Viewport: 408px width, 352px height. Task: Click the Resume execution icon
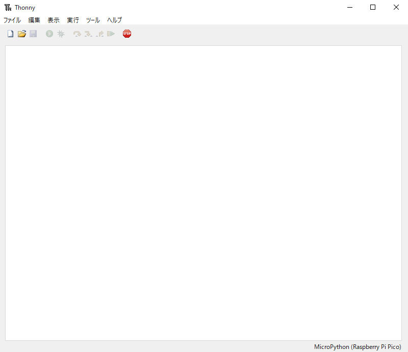(x=111, y=34)
